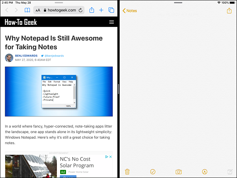Click the Safari window top grab handle
This screenshot has height=178, width=237.
59,3
